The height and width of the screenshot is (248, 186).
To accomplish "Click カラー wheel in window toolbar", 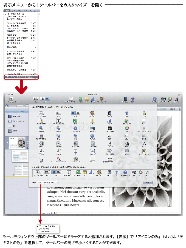I will tap(170, 99).
